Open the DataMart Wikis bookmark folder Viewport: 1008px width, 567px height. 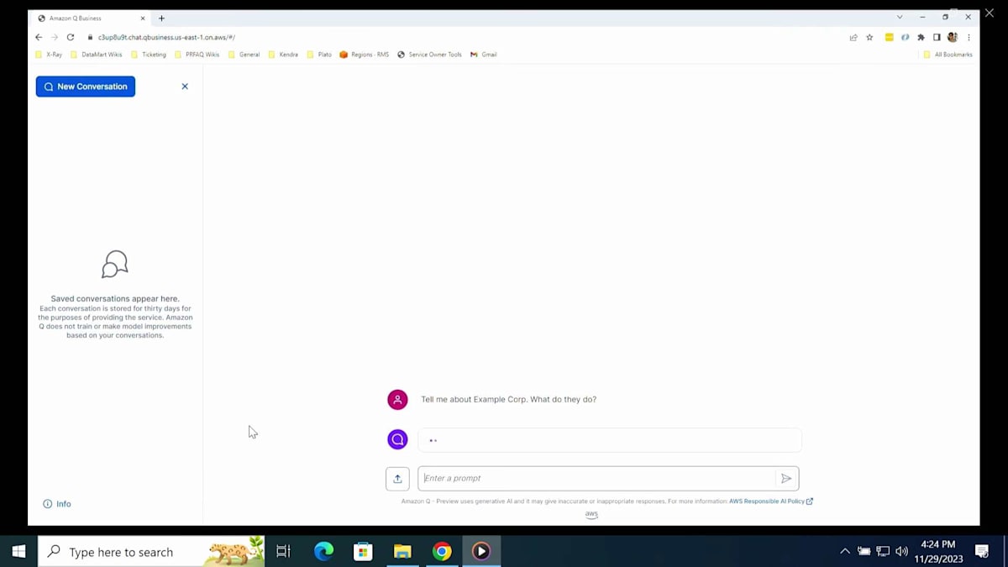(96, 55)
